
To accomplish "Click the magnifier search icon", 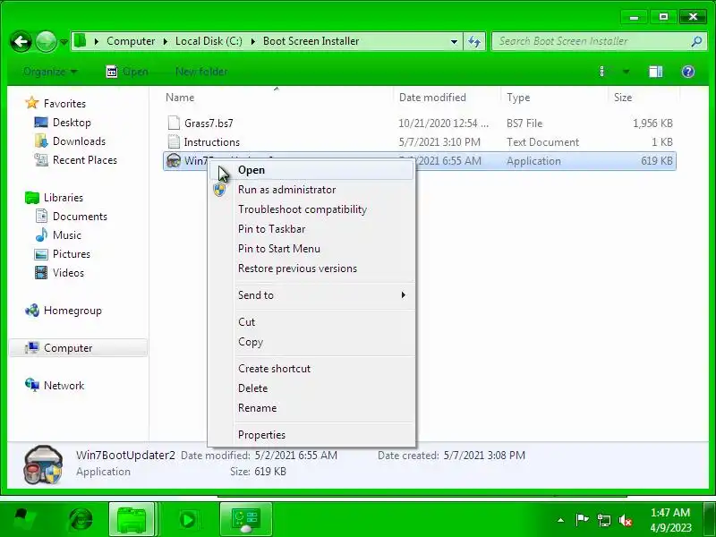I will point(696,41).
